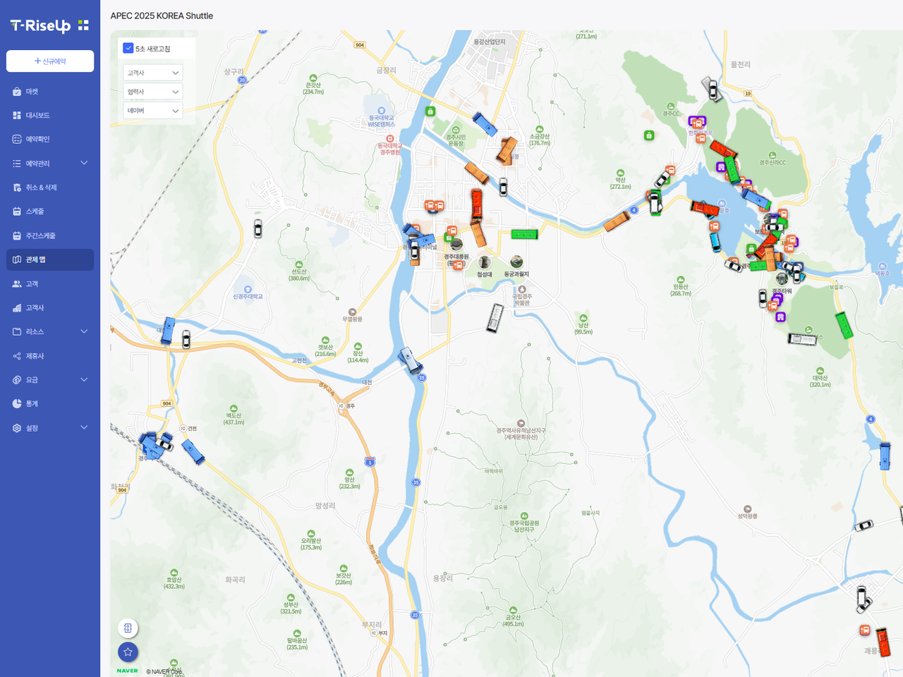The image size is (903, 677).
Task: Expand the 설정 menu chevron
Action: click(84, 427)
